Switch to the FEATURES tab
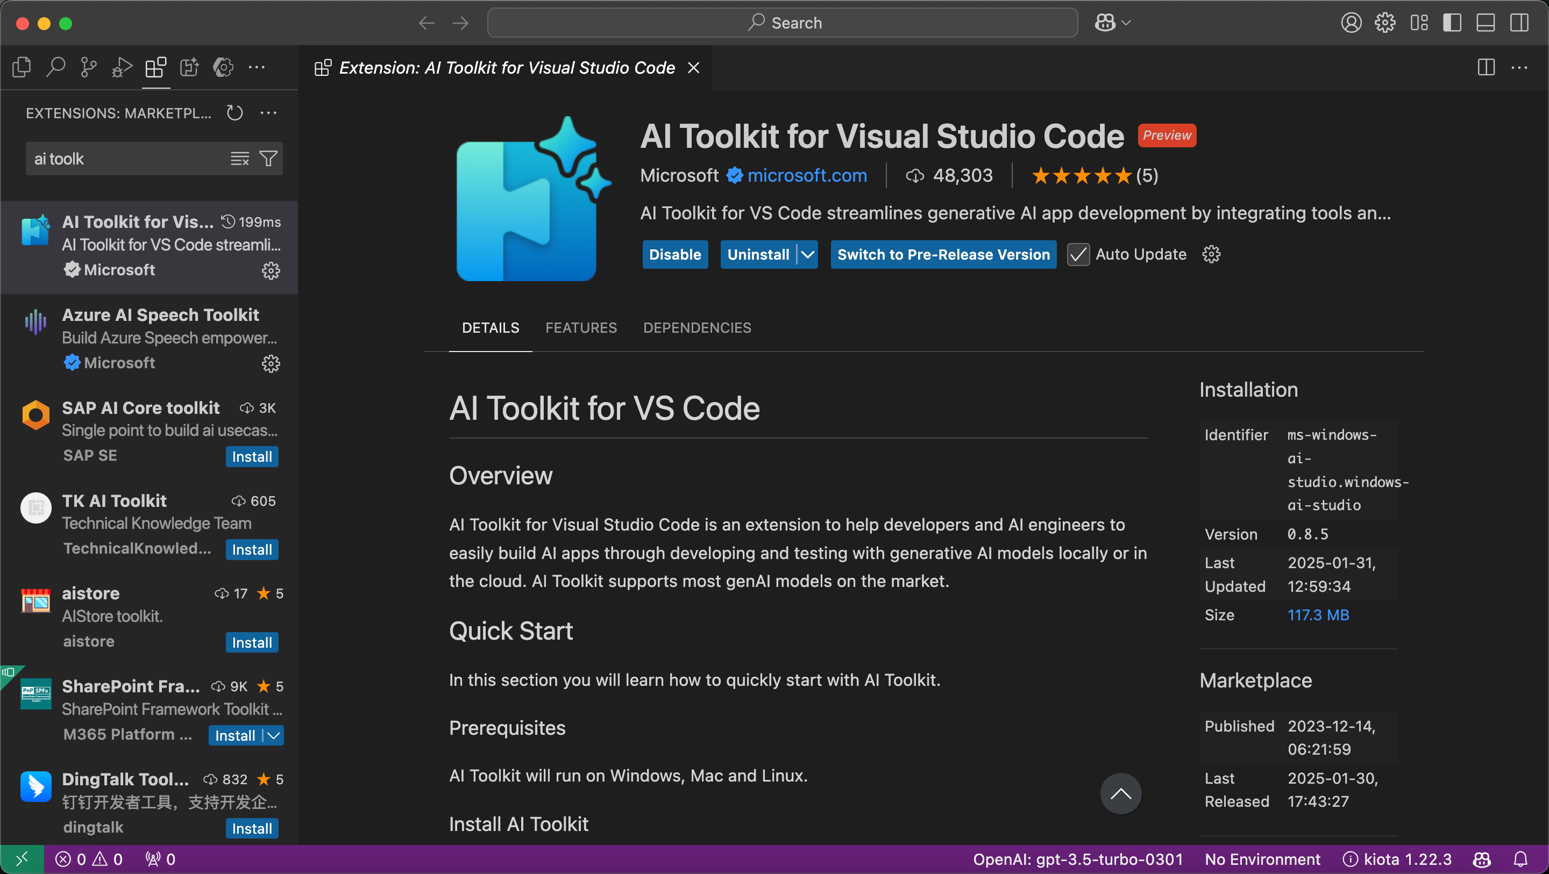The image size is (1549, 874). coord(581,327)
